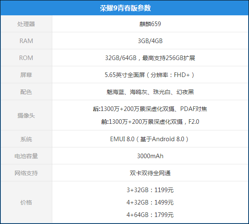Select the 屏幕 row label
The height and width of the screenshot is (224, 249).
[x=26, y=75]
